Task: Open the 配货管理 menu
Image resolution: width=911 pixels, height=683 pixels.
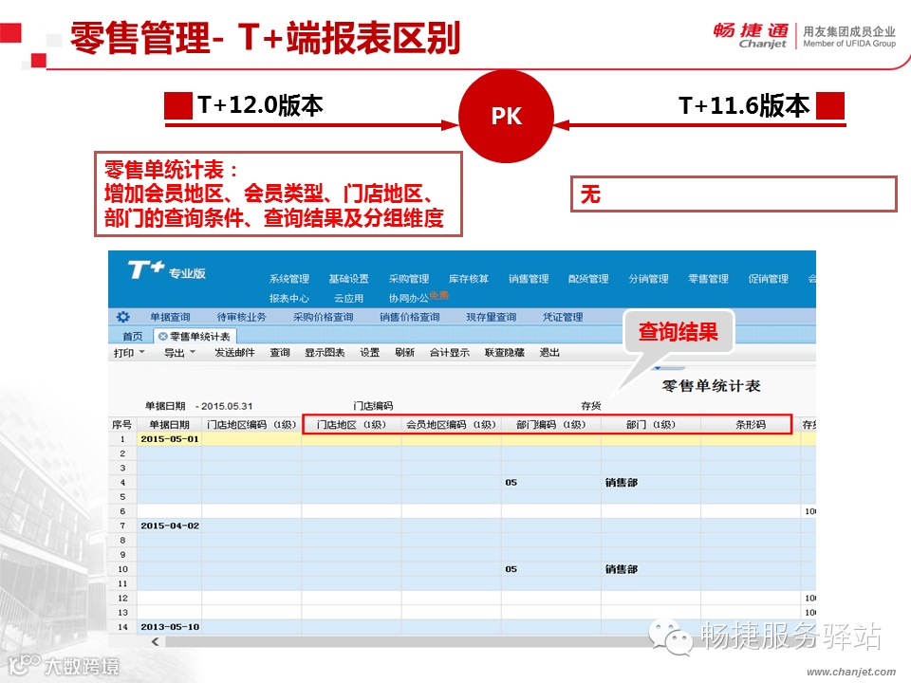Action: coord(588,279)
